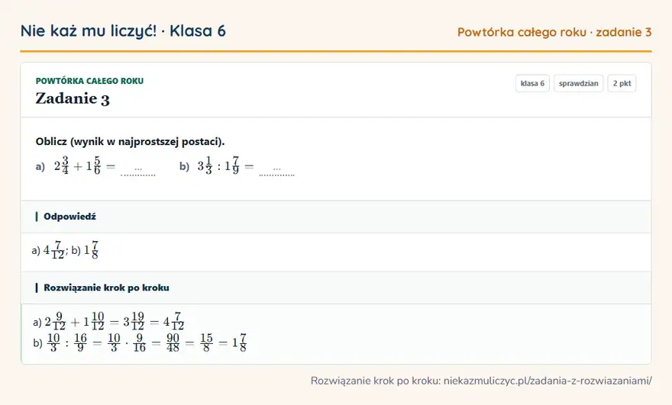Click the 'Nie każ mu liczyć! · Klasa 6' header title
The height and width of the screenshot is (405, 672).
coord(123,31)
